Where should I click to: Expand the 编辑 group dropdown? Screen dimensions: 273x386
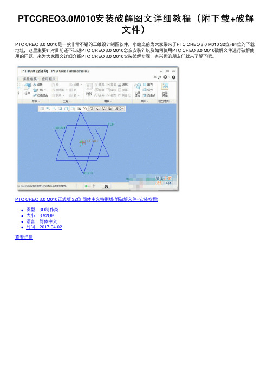(x=108, y=101)
